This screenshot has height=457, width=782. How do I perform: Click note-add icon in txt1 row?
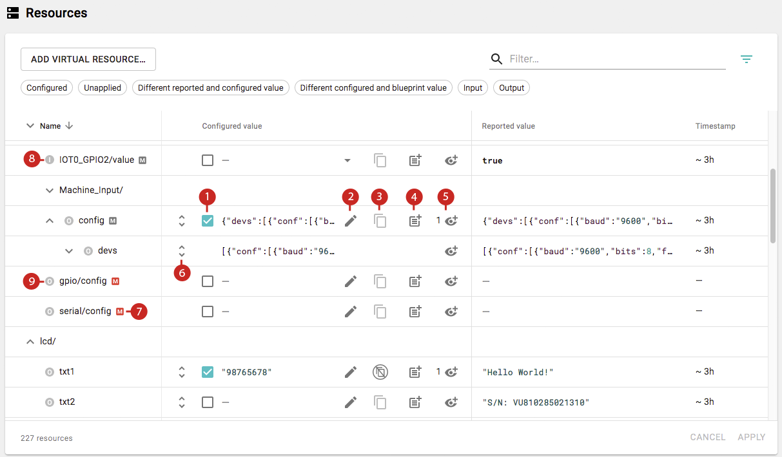[415, 372]
